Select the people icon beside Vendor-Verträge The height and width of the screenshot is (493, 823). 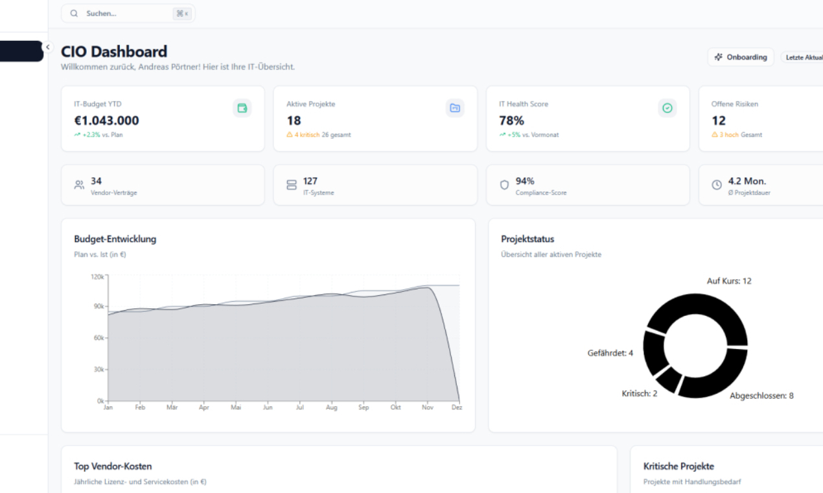click(79, 184)
